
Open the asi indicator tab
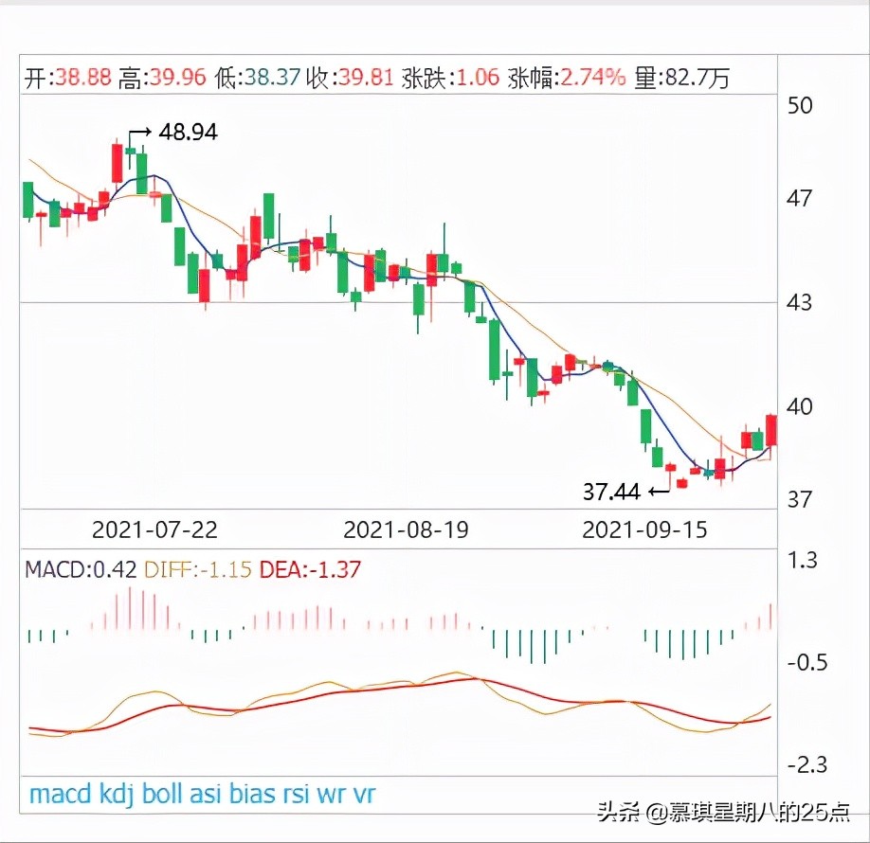tap(206, 794)
